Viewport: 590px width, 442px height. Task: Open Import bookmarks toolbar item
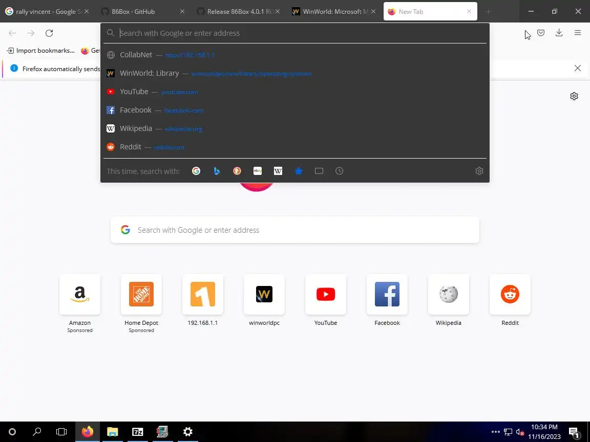click(41, 50)
